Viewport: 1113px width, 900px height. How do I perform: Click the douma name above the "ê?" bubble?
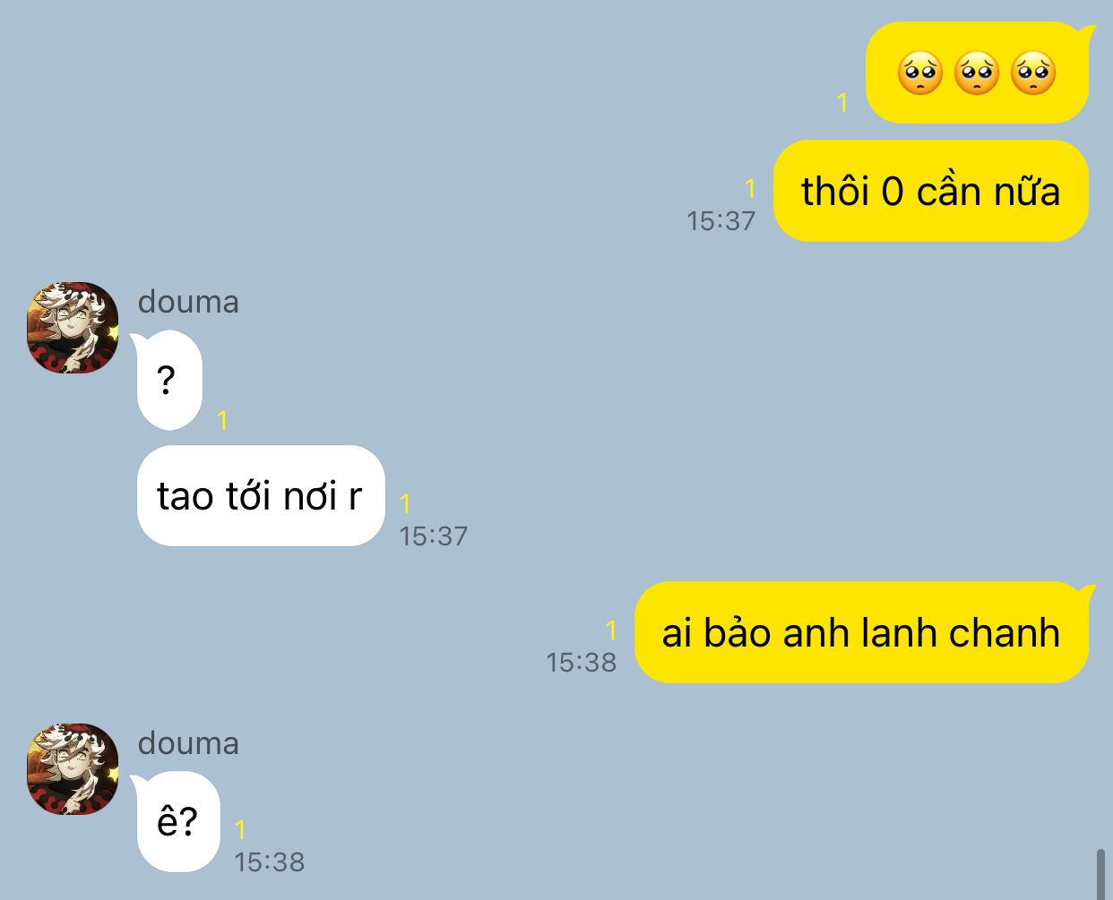tap(188, 743)
